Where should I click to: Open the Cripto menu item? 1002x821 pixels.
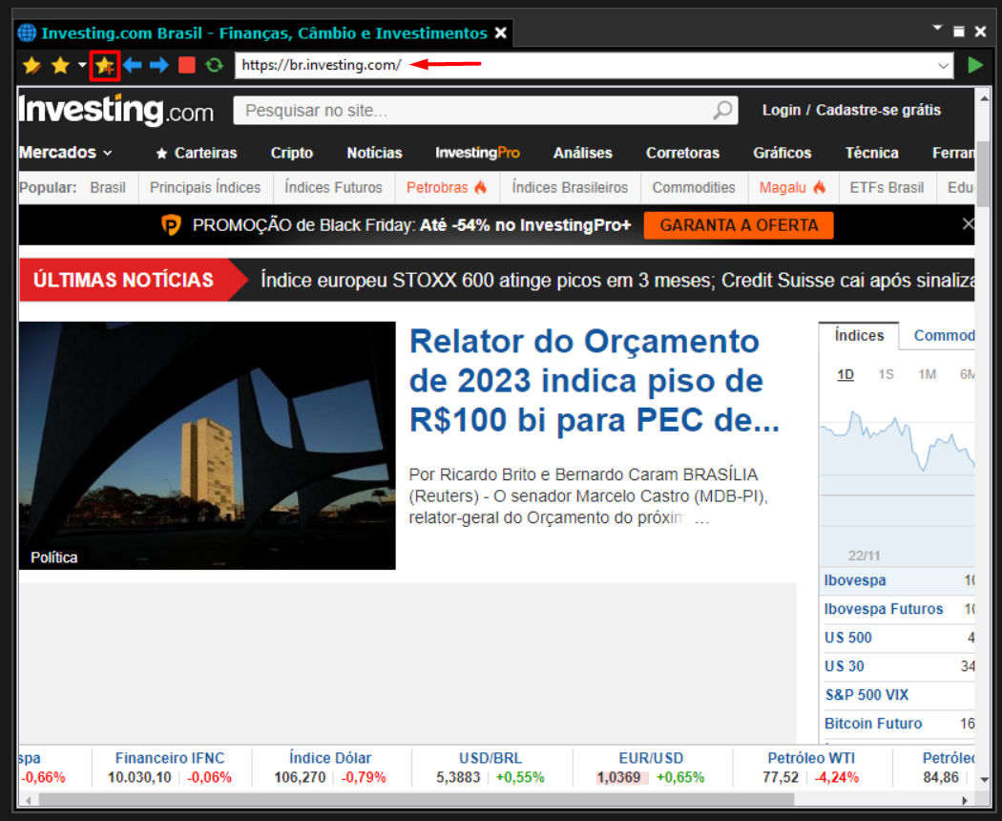pos(291,153)
